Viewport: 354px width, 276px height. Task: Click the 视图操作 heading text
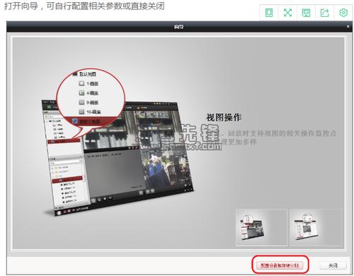tap(224, 117)
